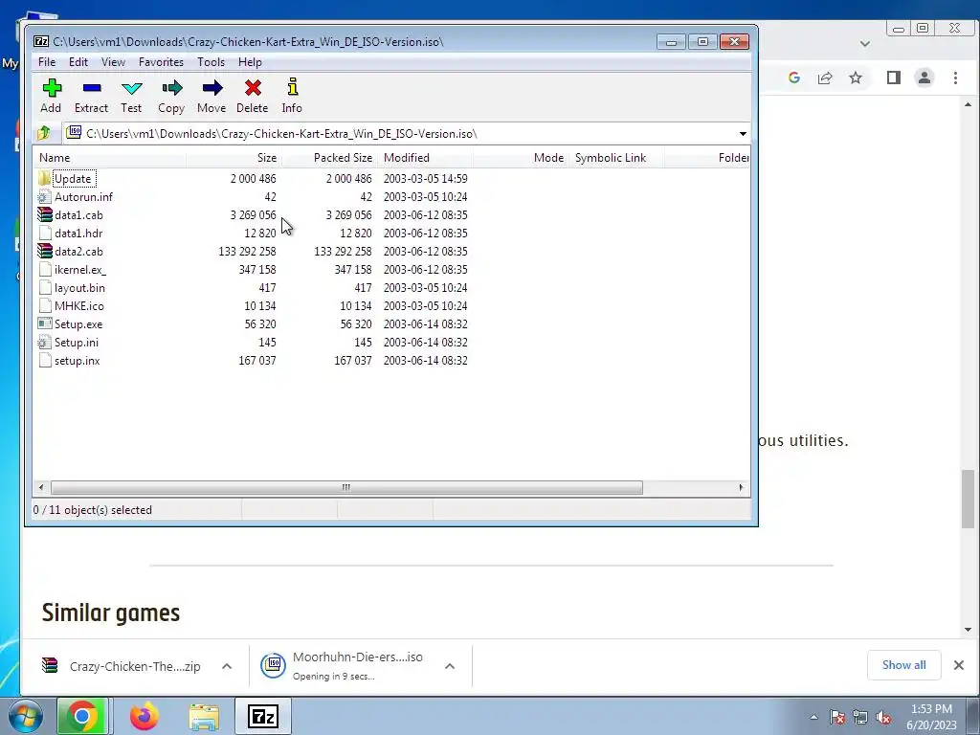Viewport: 980px width, 735px height.
Task: Sort by Modified column header
Action: [426, 158]
